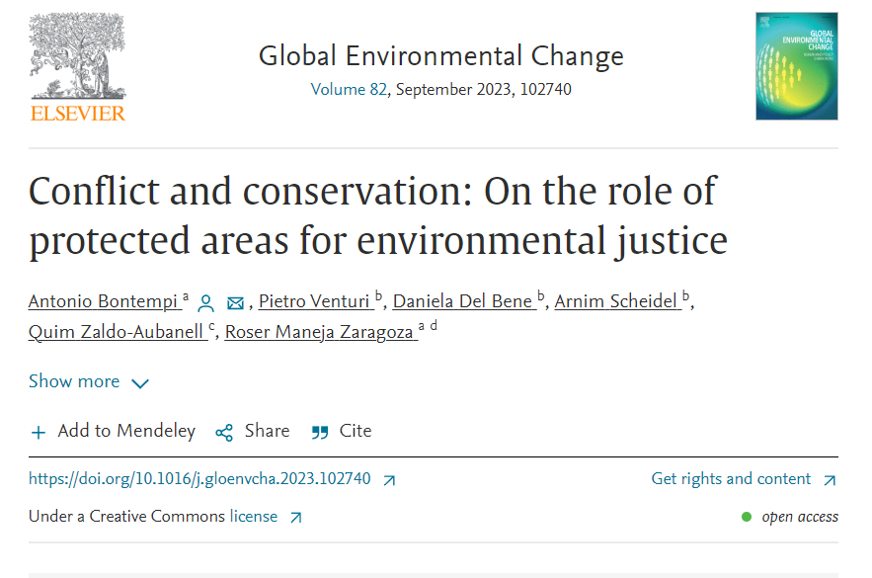Viewport: 872px width, 578px height.
Task: Select author Daniela Del Bene
Action: (463, 301)
